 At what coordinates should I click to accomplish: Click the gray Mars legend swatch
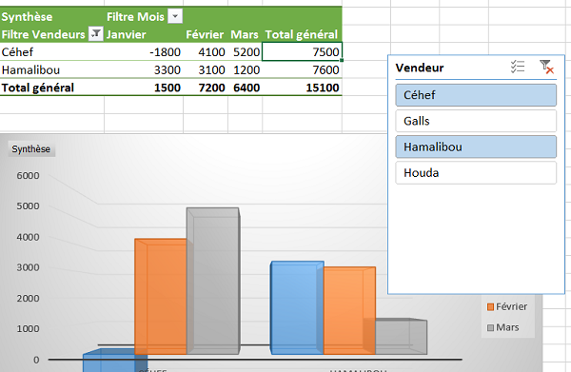coord(490,328)
